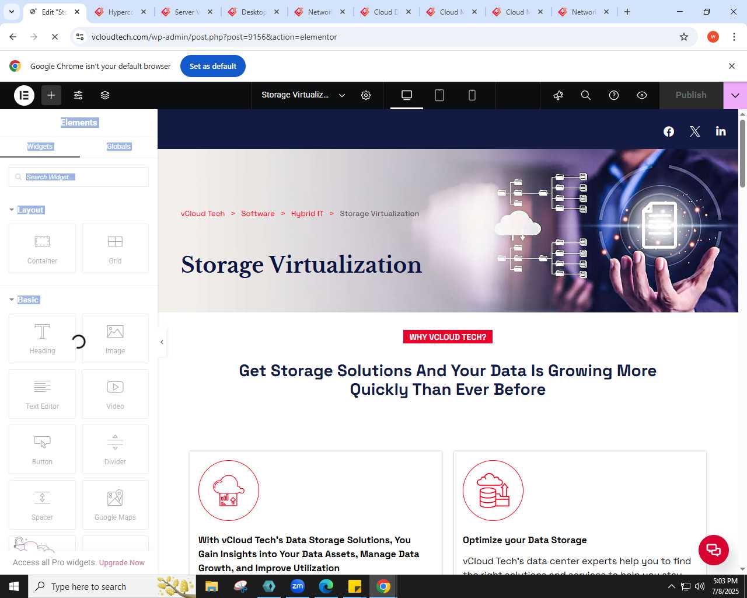Select the Spacer widget
Viewport: 747px width, 598px height.
click(42, 505)
